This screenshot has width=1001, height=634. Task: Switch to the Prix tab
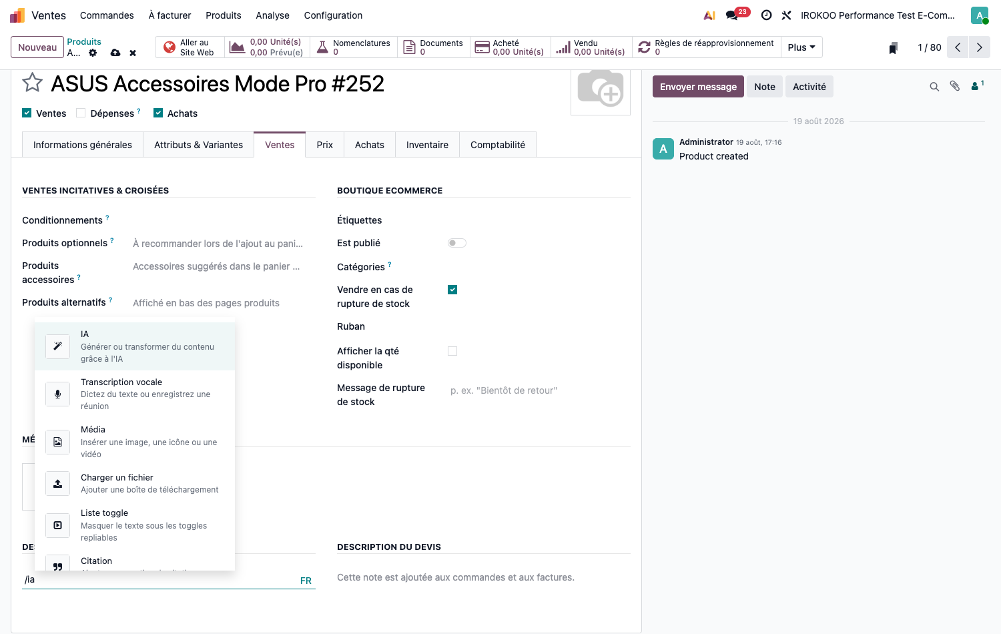[325, 145]
